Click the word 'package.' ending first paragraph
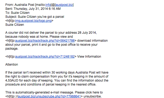The height and width of the screenshot is (98, 164). point(12,49)
